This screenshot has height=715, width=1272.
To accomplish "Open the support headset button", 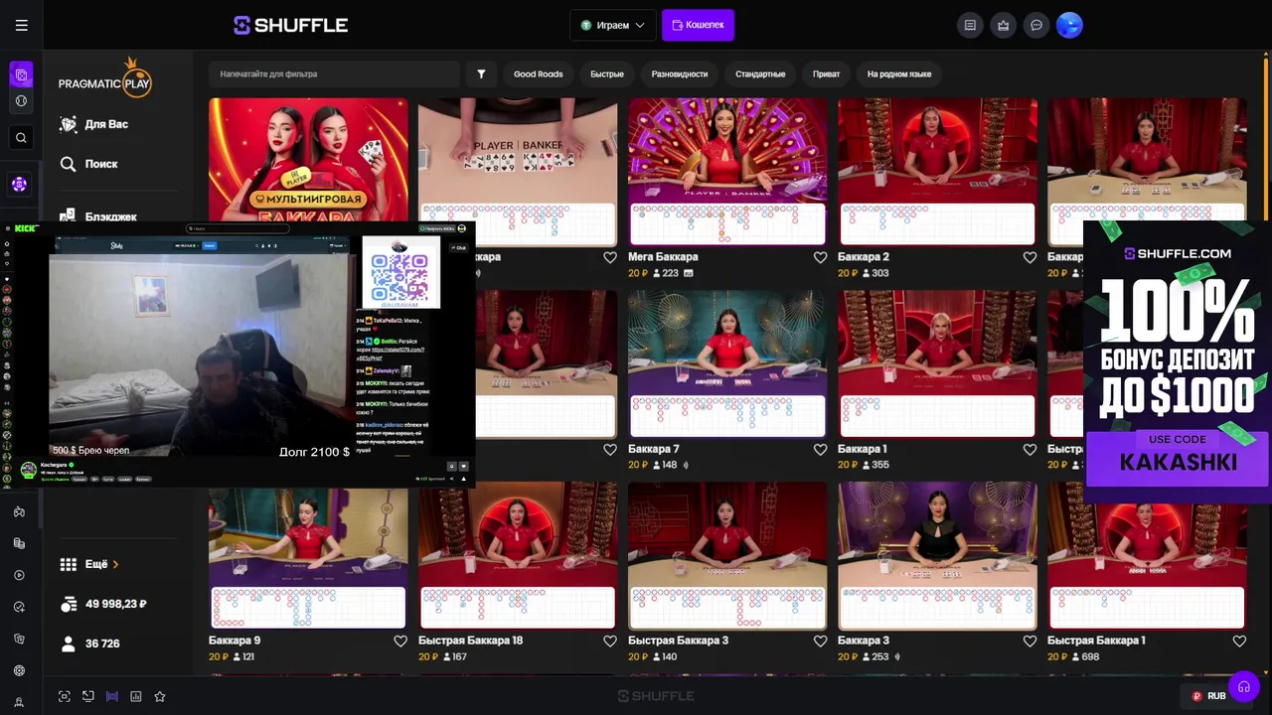I will (1244, 687).
